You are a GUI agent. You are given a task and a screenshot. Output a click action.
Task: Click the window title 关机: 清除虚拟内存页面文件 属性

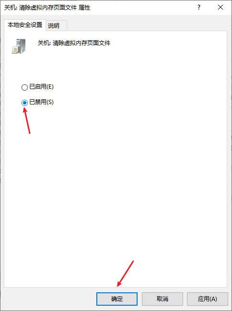tap(47, 8)
